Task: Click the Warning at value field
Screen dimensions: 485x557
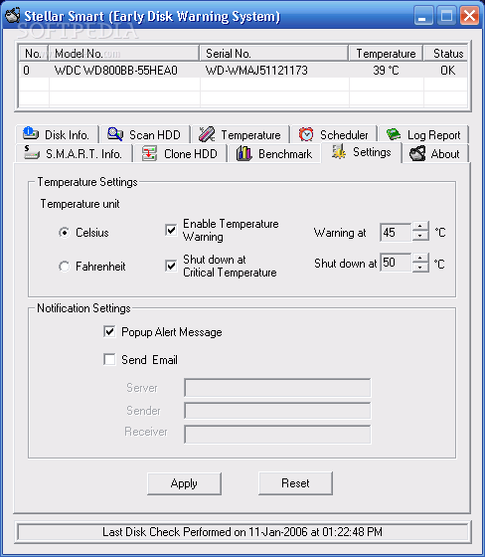Action: click(396, 233)
